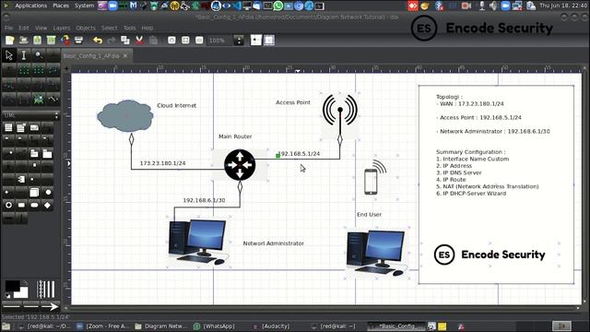Select the UML large package shape
The image size is (590, 332).
[47, 153]
